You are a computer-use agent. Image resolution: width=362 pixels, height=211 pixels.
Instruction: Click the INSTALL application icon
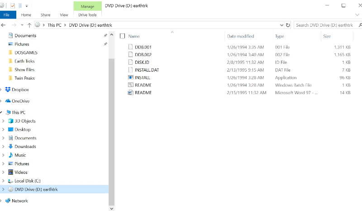(x=131, y=77)
